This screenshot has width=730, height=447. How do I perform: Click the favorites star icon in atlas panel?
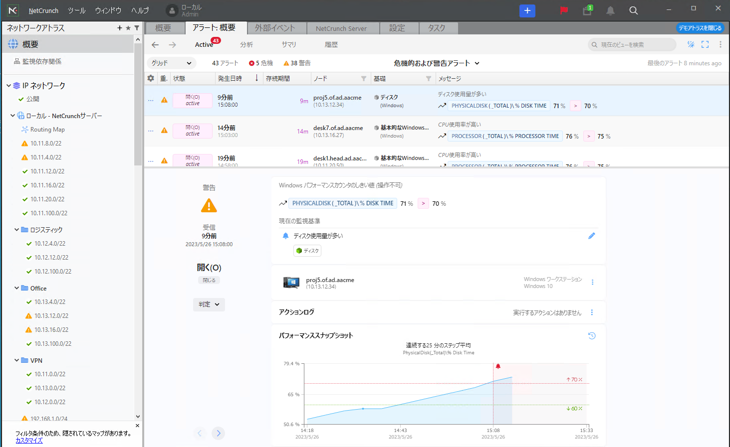pyautogui.click(x=128, y=28)
